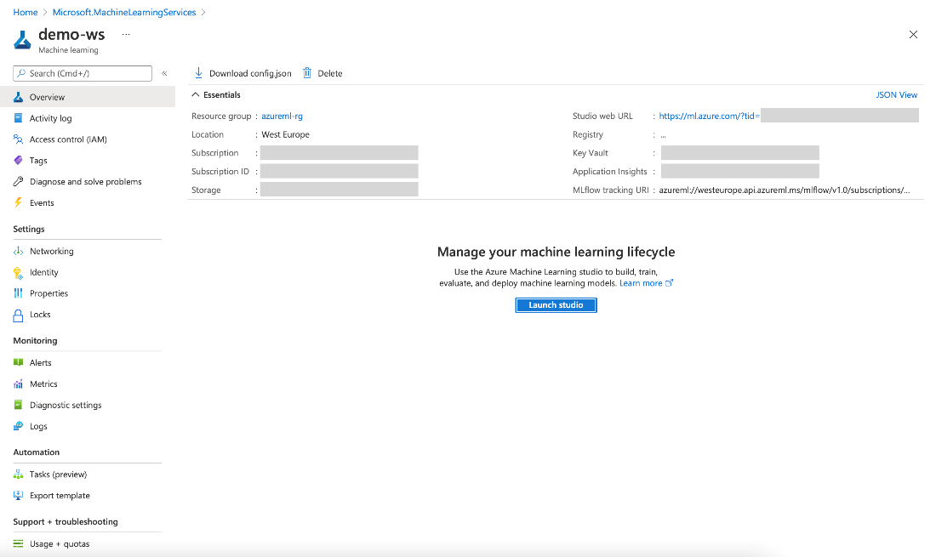Click the Logs icon
Viewport: 936px width, 557px height.
tap(19, 426)
